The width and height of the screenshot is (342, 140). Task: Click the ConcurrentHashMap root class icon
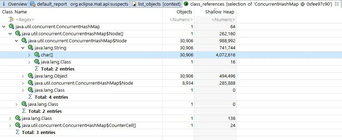pos(11,27)
